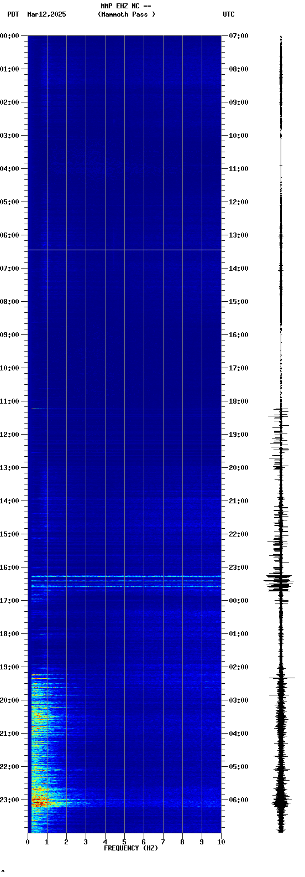Image resolution: width=305 pixels, height=877 pixels.
Task: Click the PDT time label '16:00'
Action: tap(9, 568)
